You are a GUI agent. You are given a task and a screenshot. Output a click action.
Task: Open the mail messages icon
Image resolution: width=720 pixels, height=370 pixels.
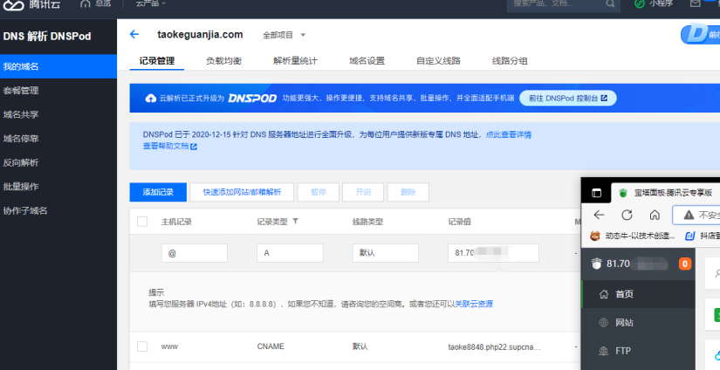[696, 3]
